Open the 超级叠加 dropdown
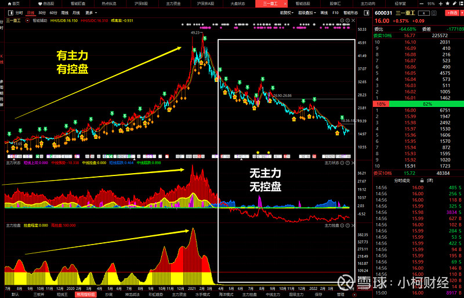This screenshot has height=298, width=464. (x=307, y=13)
